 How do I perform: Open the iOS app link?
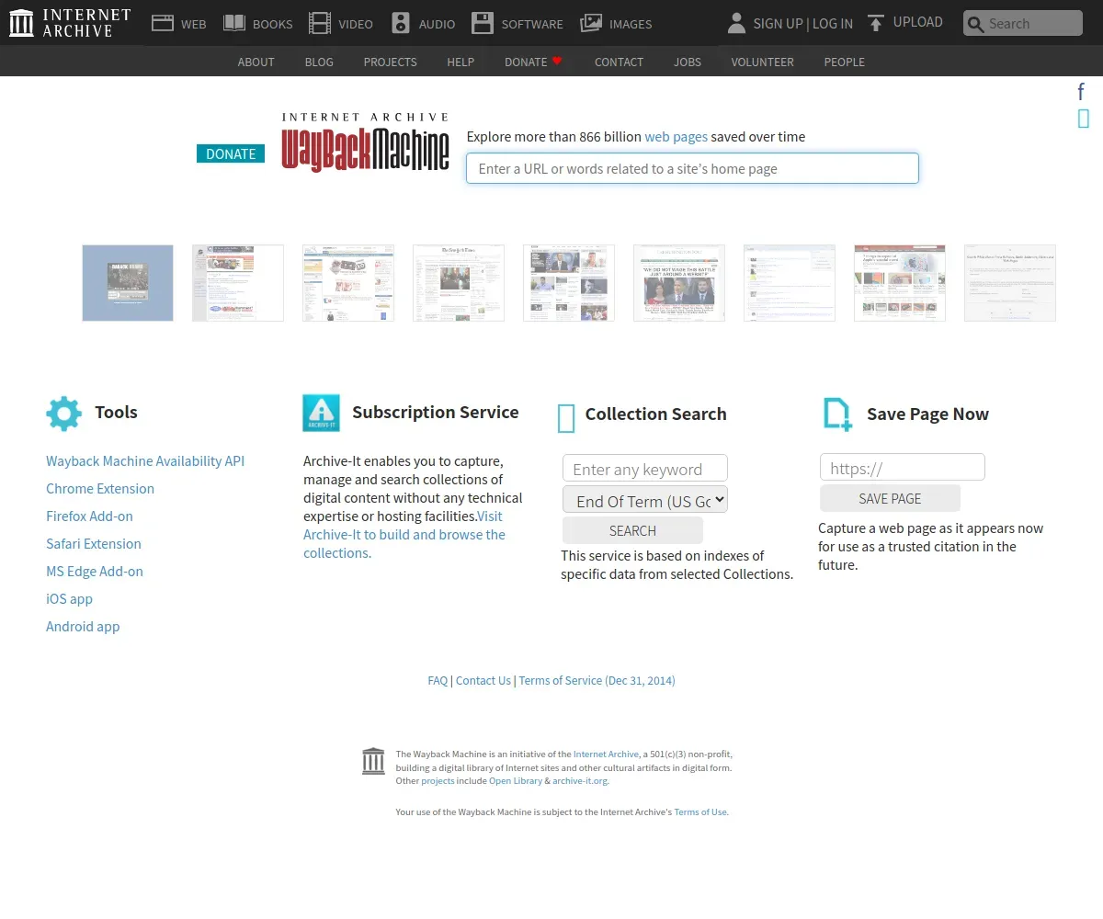[x=69, y=599]
